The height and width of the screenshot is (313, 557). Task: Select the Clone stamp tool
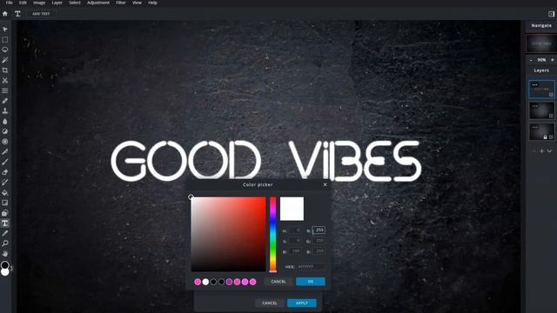(5, 111)
